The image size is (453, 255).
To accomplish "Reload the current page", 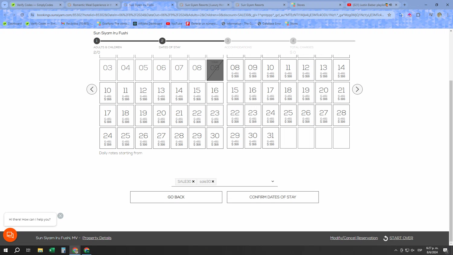I will click(22, 15).
